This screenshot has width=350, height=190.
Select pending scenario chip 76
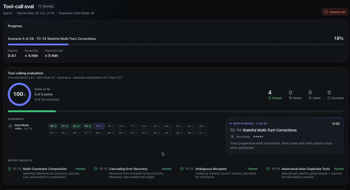(x=122, y=126)
